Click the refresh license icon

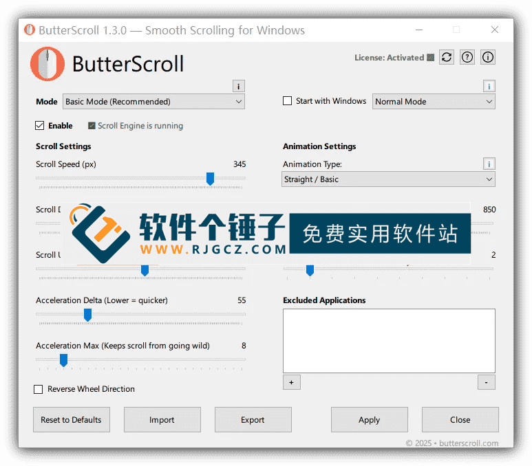[447, 57]
